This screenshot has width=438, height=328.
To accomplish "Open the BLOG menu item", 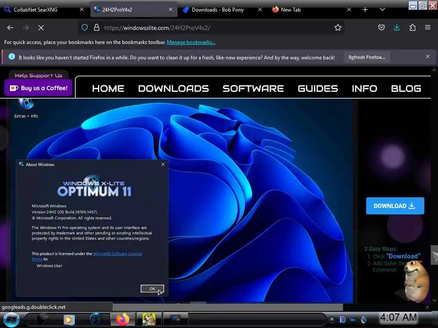I will [x=406, y=88].
